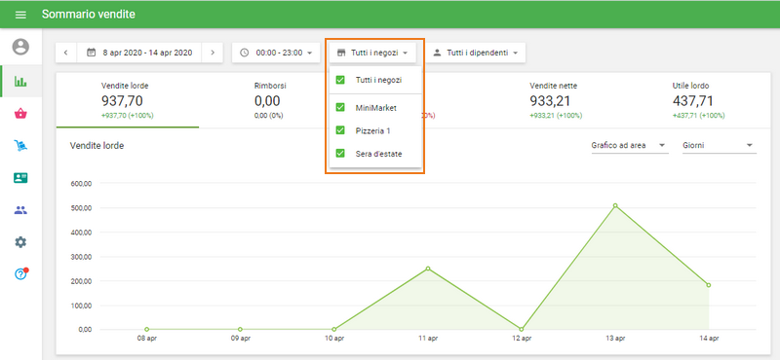Open the Settings gear sidebar icon
Viewport: 780px width, 360px height.
click(x=20, y=242)
